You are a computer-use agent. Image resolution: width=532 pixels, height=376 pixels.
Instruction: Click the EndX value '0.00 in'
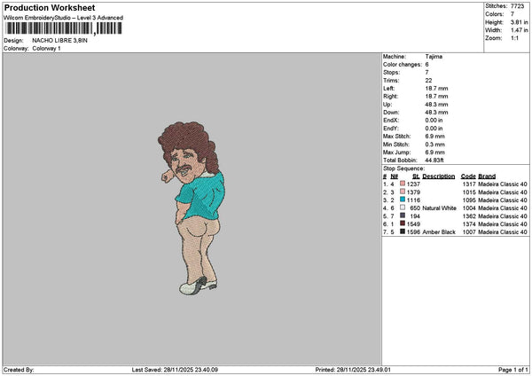click(434, 121)
